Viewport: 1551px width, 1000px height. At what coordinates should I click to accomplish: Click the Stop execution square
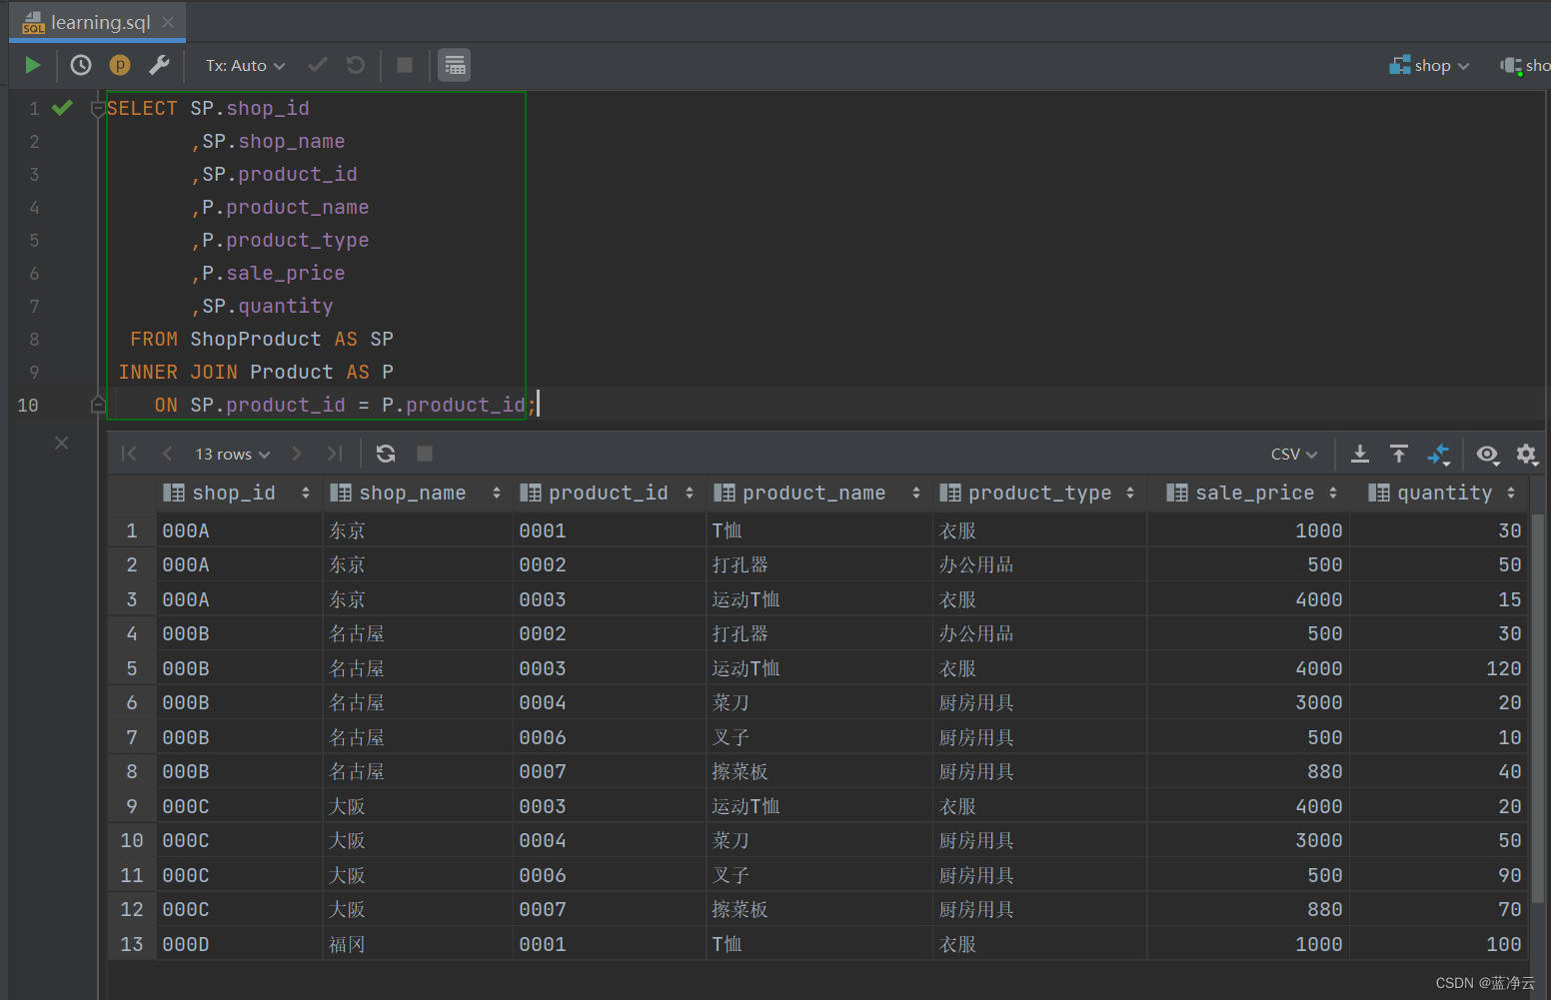pos(405,65)
